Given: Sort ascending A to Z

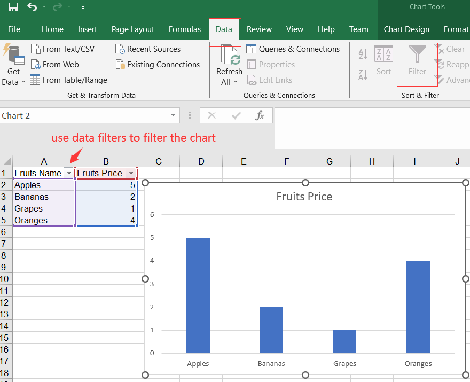Looking at the screenshot, I should [x=363, y=54].
